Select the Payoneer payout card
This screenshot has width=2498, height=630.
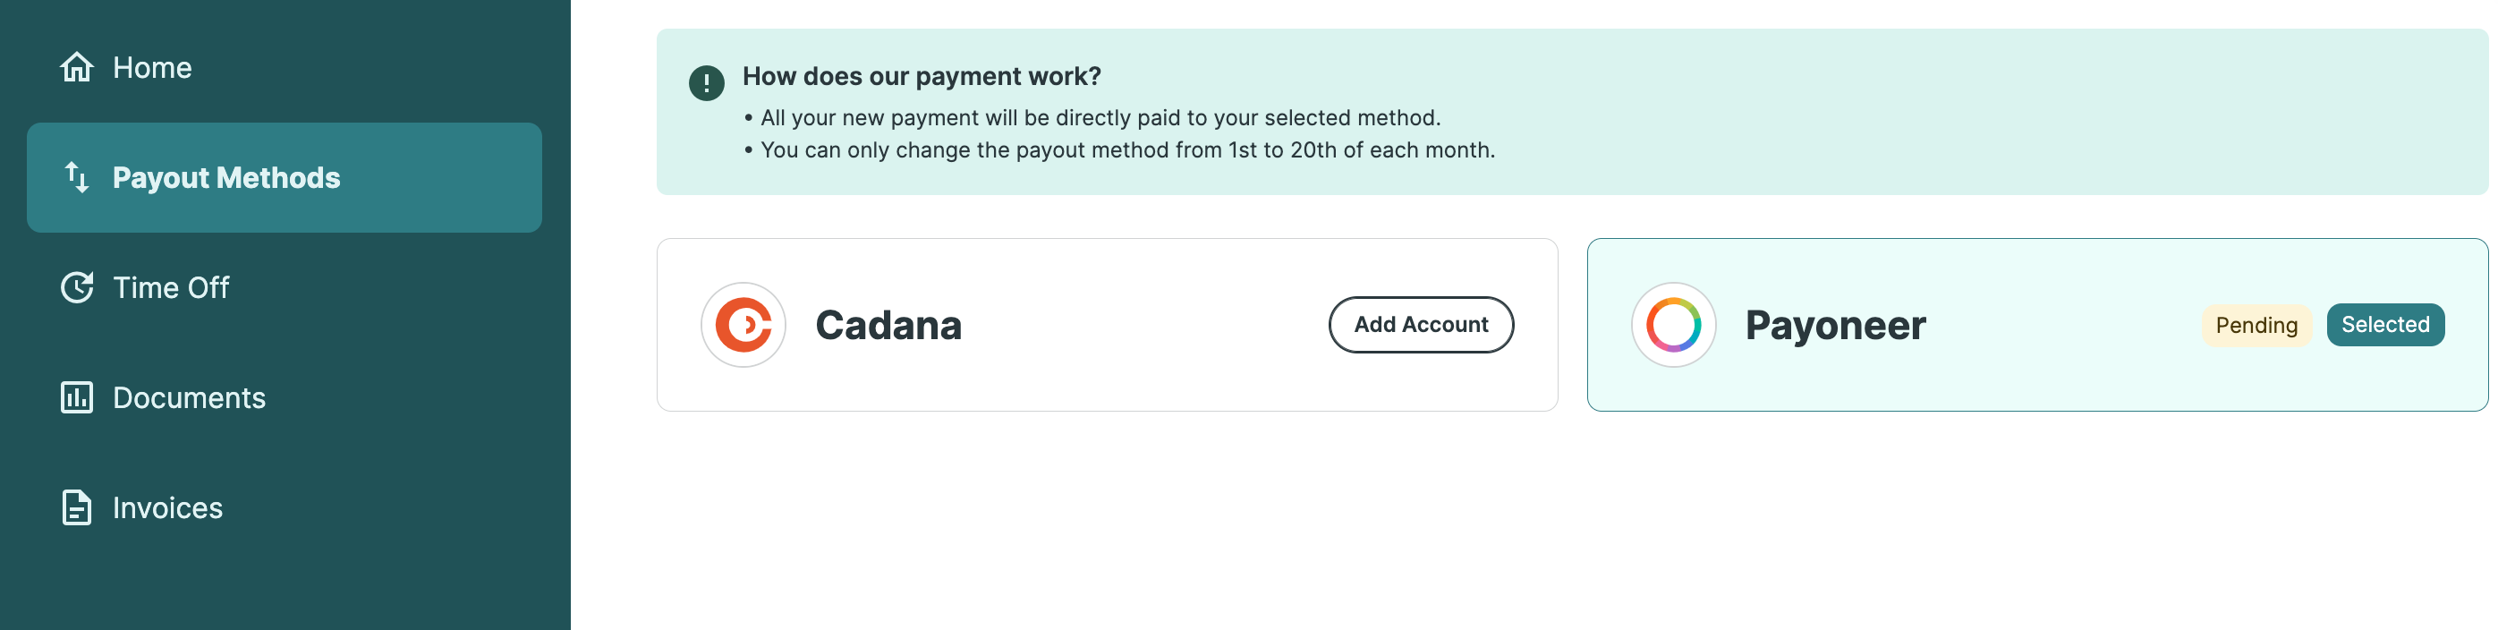point(2036,325)
